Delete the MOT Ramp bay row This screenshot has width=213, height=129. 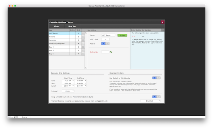[x=83, y=33]
